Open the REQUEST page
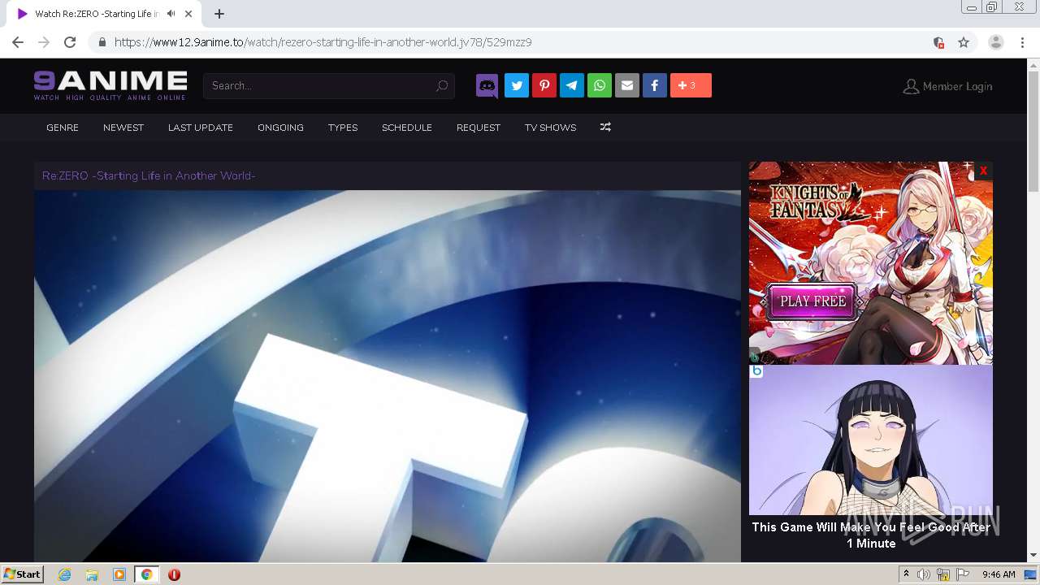This screenshot has width=1040, height=585. pos(479,128)
